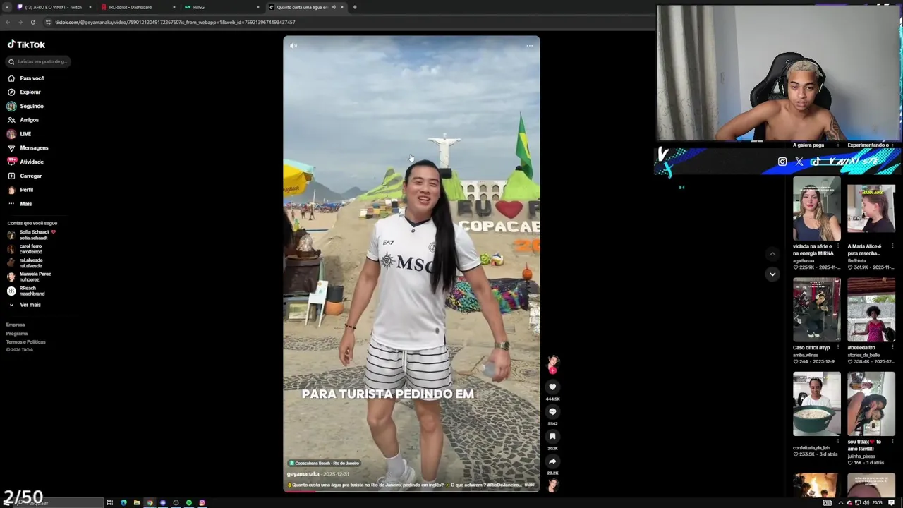Mute the TikTok video with speaker icon
Viewport: 903px width, 508px height.
click(x=293, y=46)
